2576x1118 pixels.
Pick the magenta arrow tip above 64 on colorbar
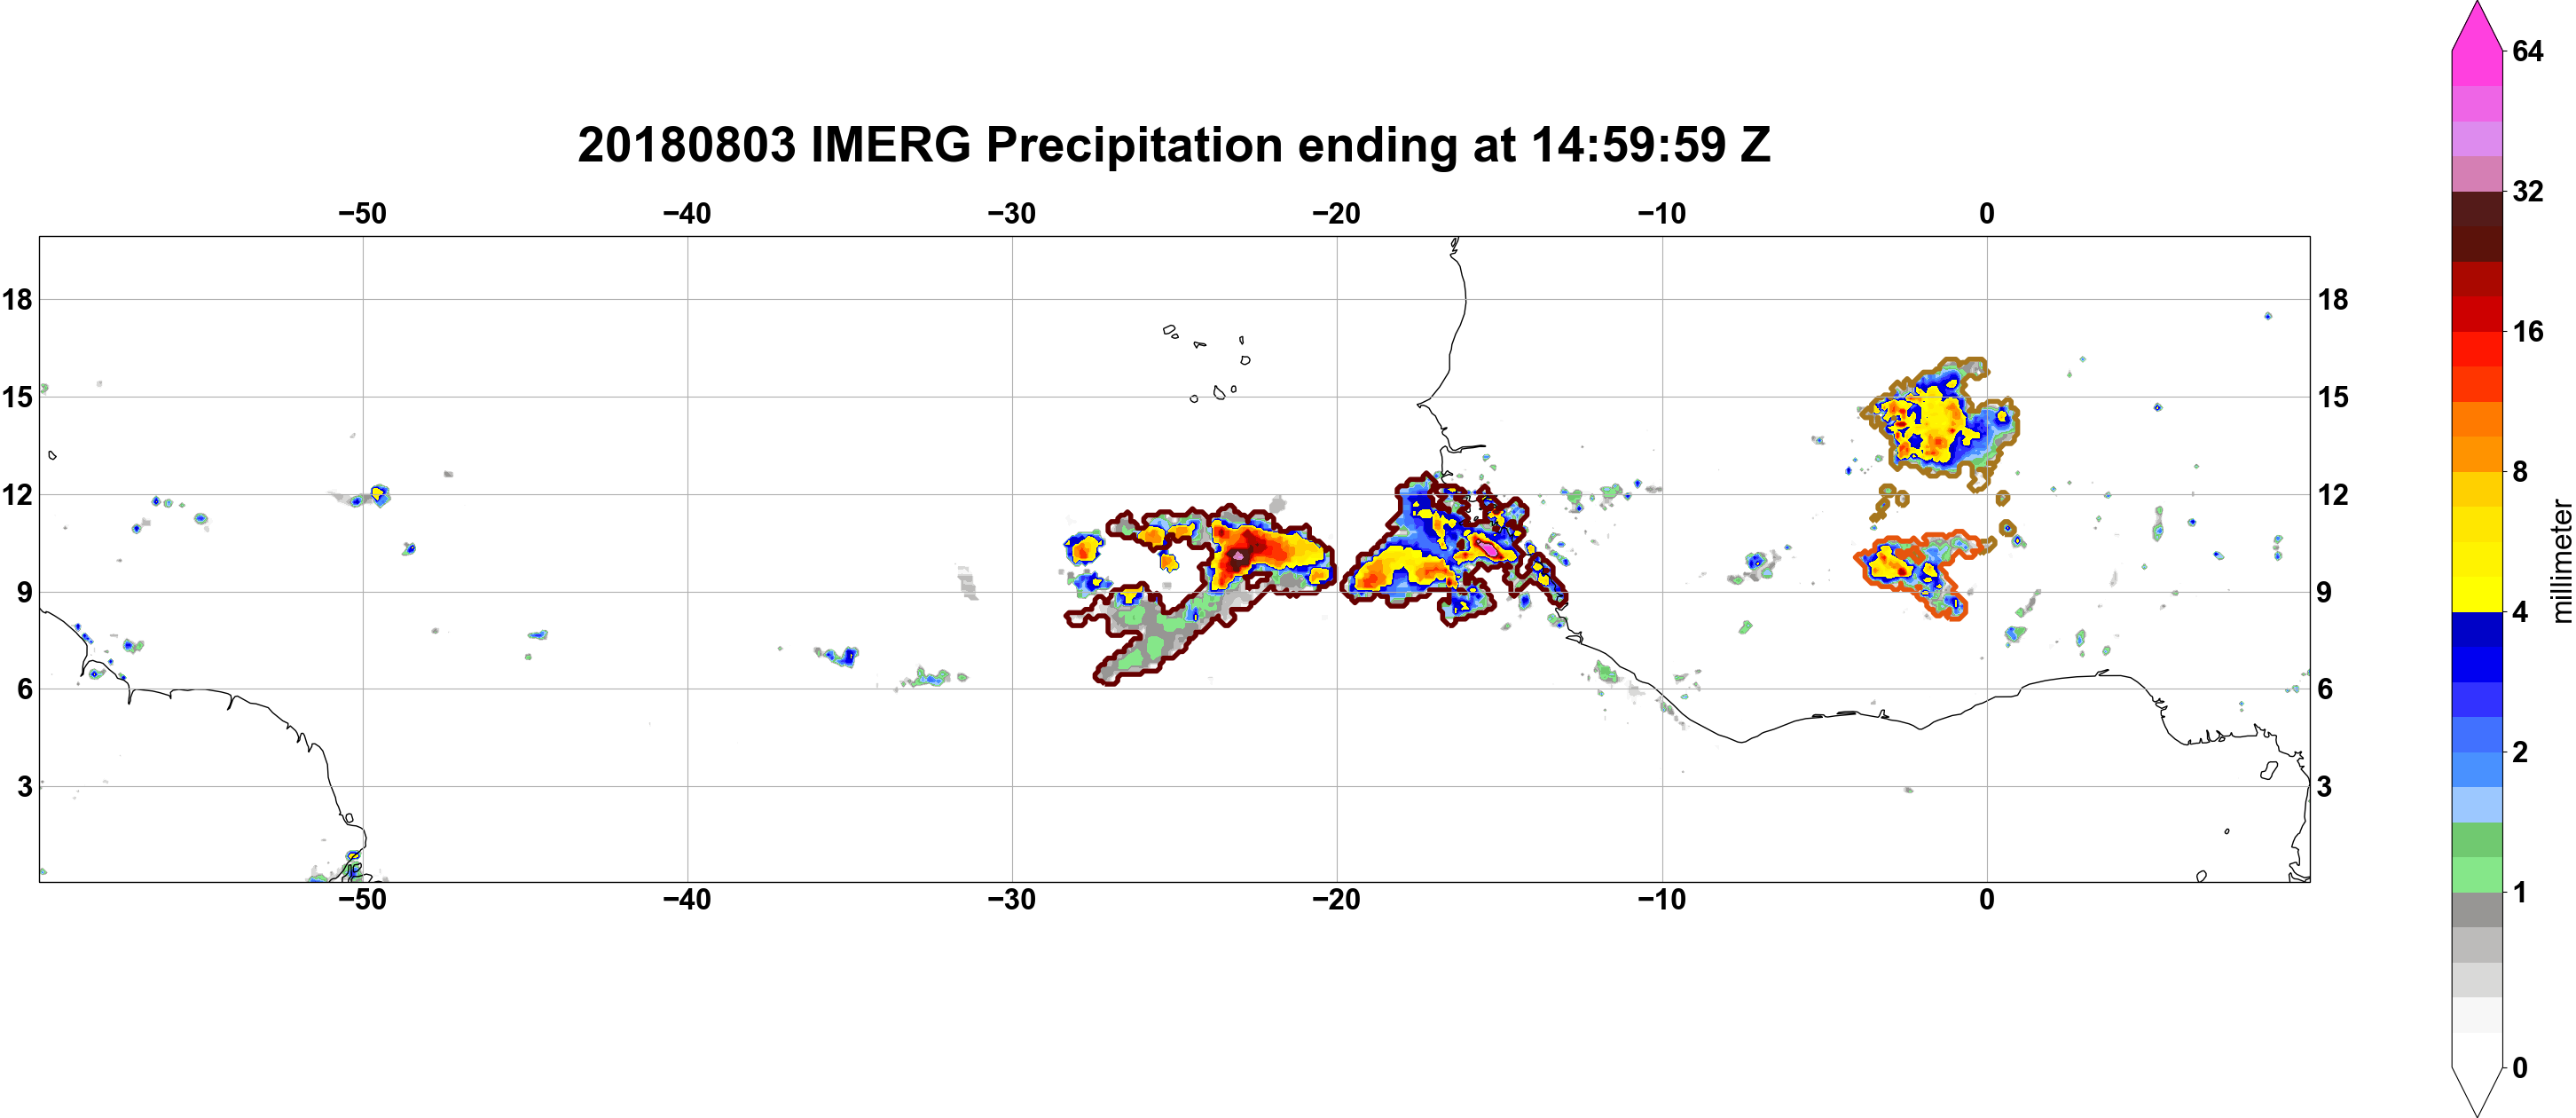pos(2477,30)
